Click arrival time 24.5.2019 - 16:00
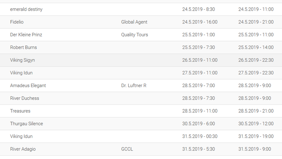Screen dimensions: 282x159 [200, 22]
